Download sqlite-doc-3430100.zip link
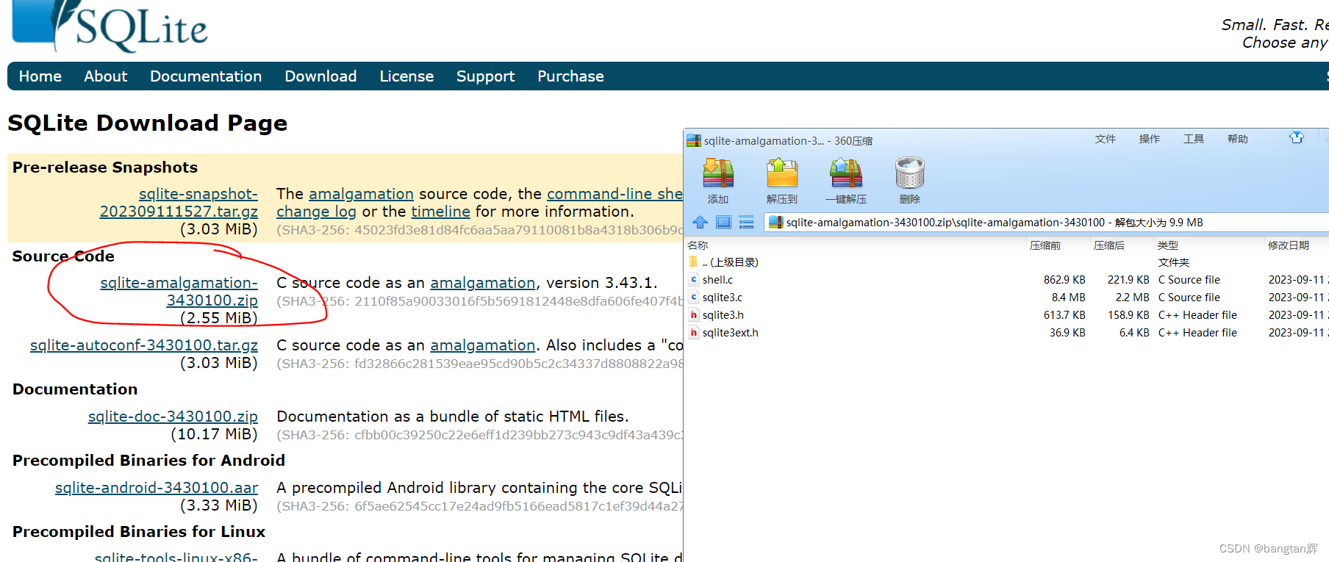1329x562 pixels. 173,417
